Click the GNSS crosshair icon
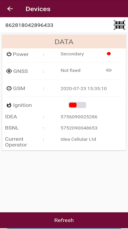 point(9,71)
